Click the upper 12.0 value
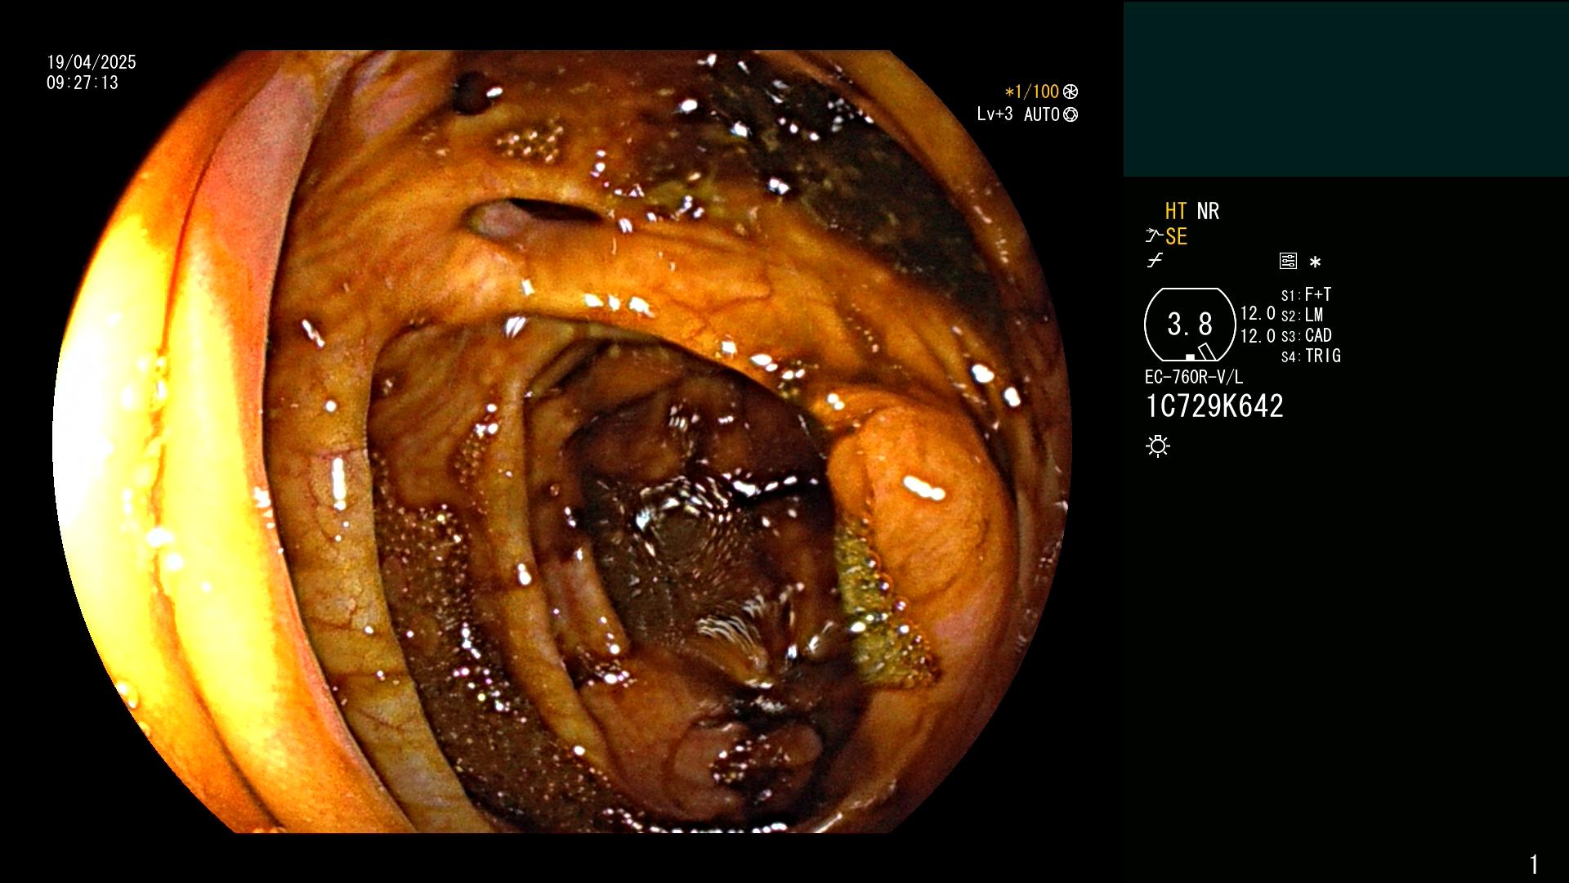Screen dimensions: 1569x883 click(1258, 314)
